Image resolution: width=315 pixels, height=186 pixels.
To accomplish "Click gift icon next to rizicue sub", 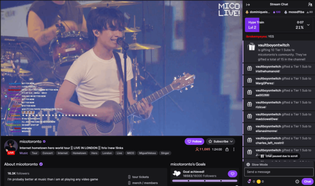I will (x=249, y=104).
